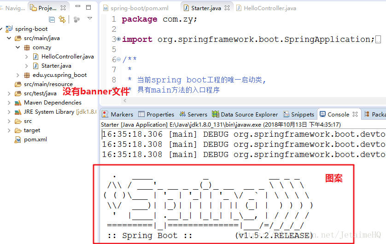Click Markers tab icon
Viewport: 386px width, 244px height.
pyautogui.click(x=105, y=114)
